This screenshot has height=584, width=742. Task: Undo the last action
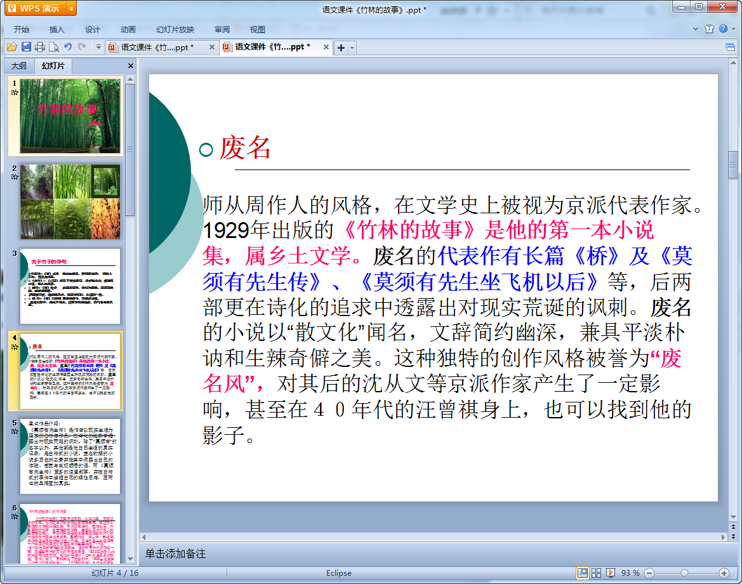pyautogui.click(x=68, y=47)
